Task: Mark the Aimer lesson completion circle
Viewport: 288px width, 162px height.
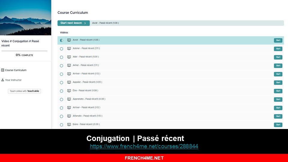Action: [x=61, y=66]
